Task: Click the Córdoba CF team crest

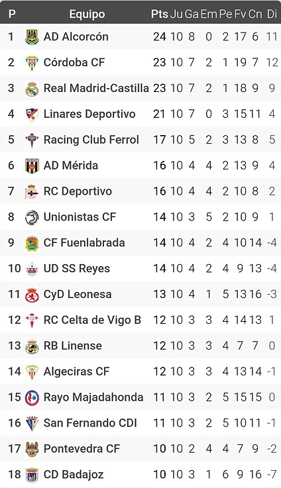Action: click(32, 62)
